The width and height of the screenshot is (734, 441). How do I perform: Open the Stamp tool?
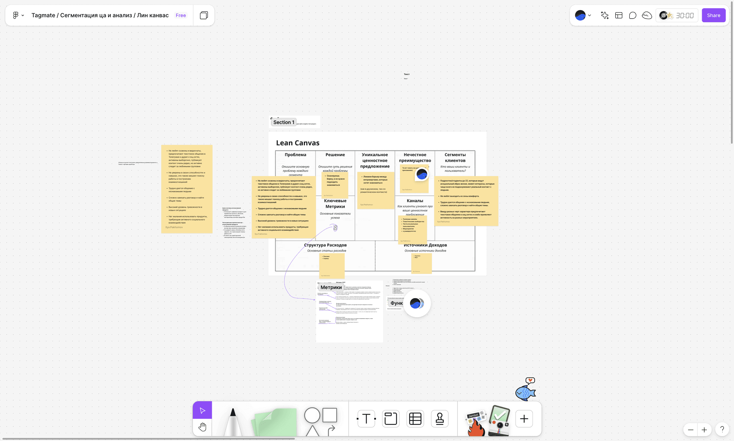[440, 418]
